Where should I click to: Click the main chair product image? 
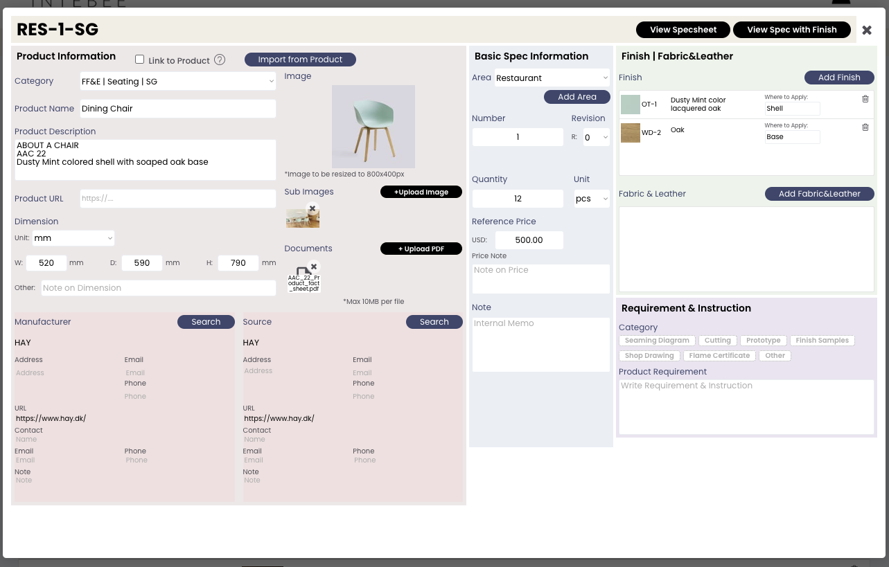[373, 127]
